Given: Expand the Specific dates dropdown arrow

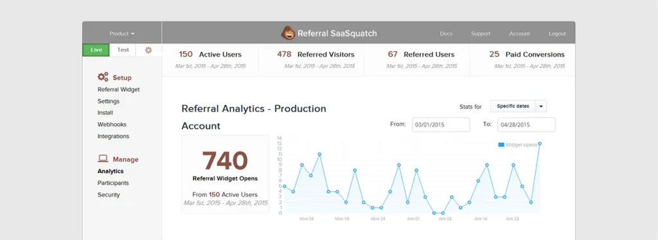Looking at the screenshot, I should (541, 107).
